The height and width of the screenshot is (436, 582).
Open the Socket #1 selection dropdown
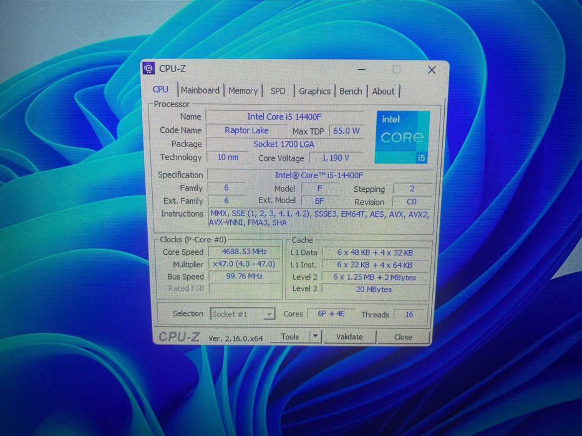[243, 314]
